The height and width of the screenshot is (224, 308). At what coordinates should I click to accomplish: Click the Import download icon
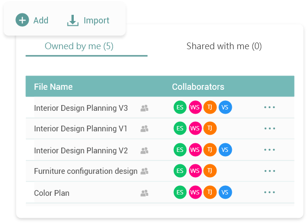tap(73, 20)
